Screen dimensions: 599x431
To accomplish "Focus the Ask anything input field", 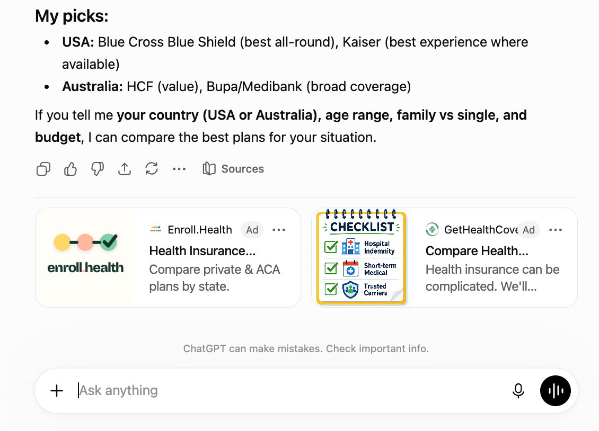I will click(290, 391).
